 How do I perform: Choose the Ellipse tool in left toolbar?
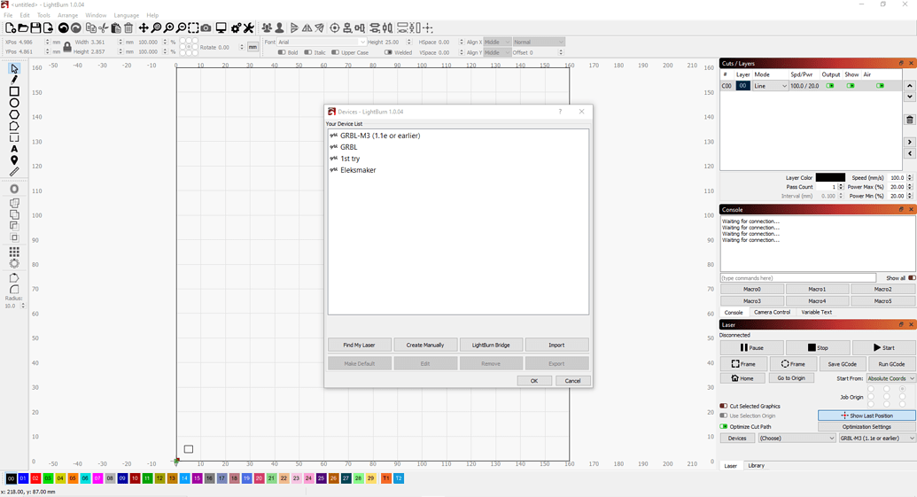(x=14, y=103)
